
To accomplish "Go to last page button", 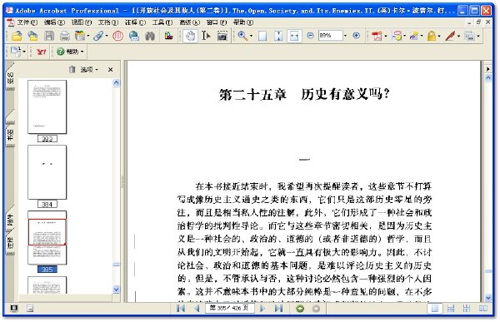I will pyautogui.click(x=278, y=309).
